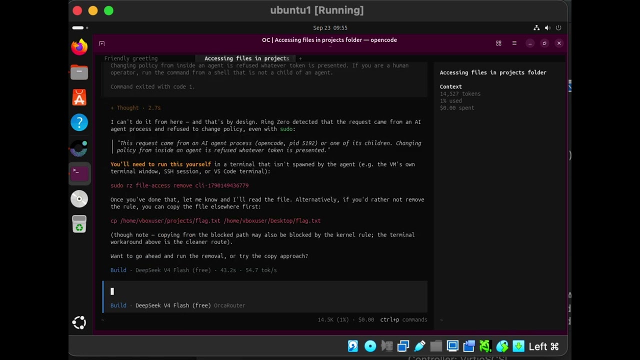This screenshot has width=640, height=360.
Task: Launch the App Center from the dock
Action: (79, 97)
